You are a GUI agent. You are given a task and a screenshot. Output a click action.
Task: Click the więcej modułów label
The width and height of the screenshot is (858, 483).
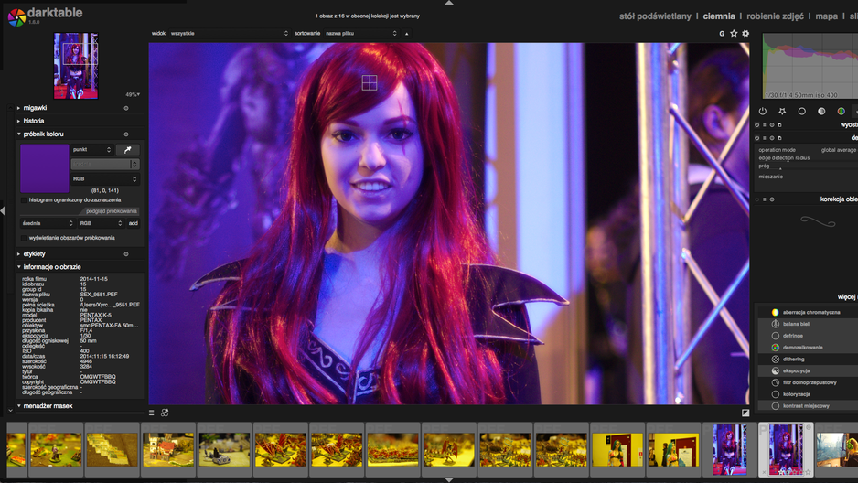point(847,297)
